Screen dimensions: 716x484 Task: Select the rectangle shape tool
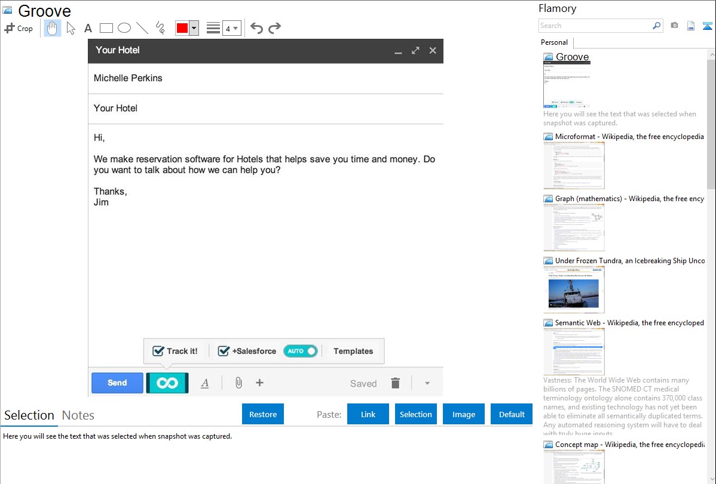[106, 28]
